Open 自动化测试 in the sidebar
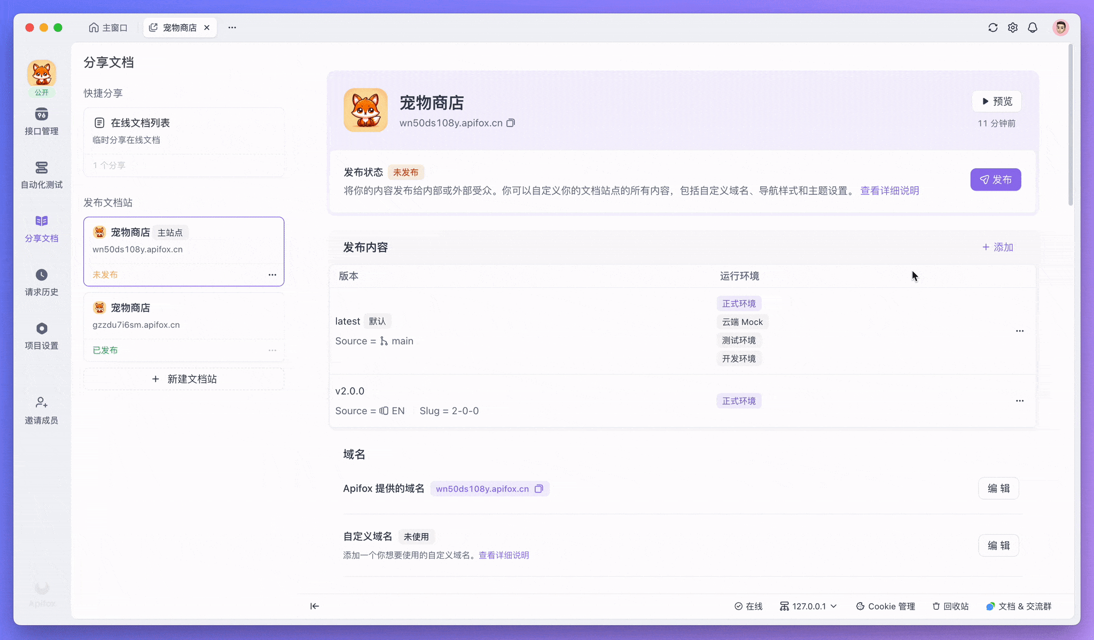The height and width of the screenshot is (640, 1094). click(x=42, y=168)
